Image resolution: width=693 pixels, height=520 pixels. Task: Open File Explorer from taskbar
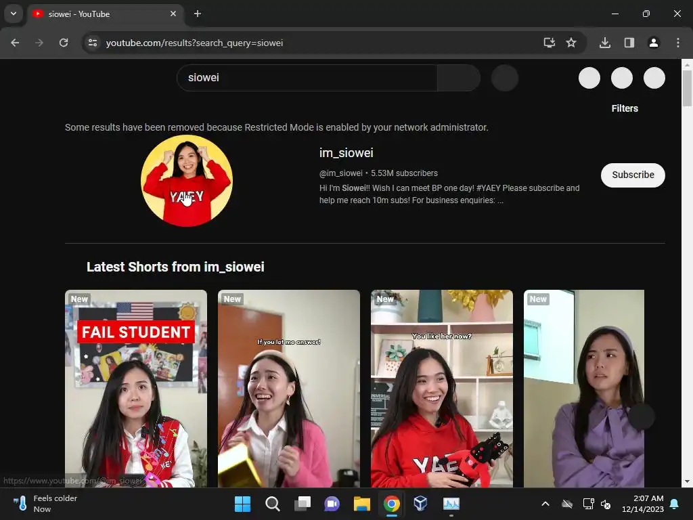tap(361, 504)
